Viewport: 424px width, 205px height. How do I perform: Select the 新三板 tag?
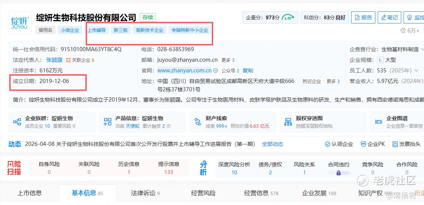(121, 30)
